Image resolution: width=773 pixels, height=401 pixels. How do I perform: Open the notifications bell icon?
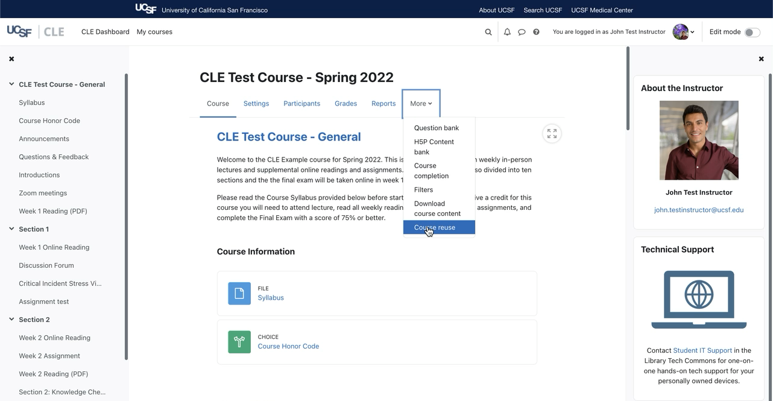pyautogui.click(x=507, y=32)
